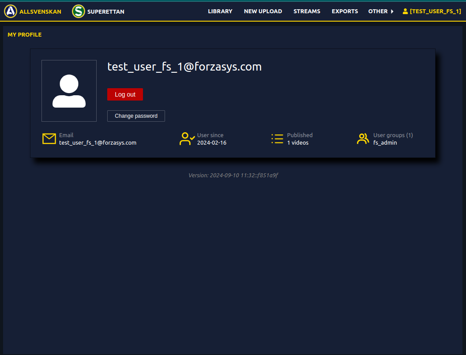Click the red Log out button
This screenshot has height=355, width=466.
[125, 94]
